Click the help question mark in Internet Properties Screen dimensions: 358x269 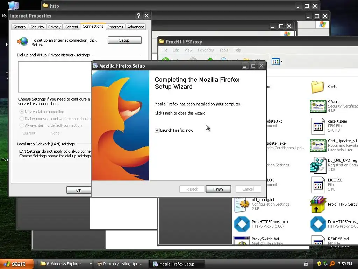point(138,15)
